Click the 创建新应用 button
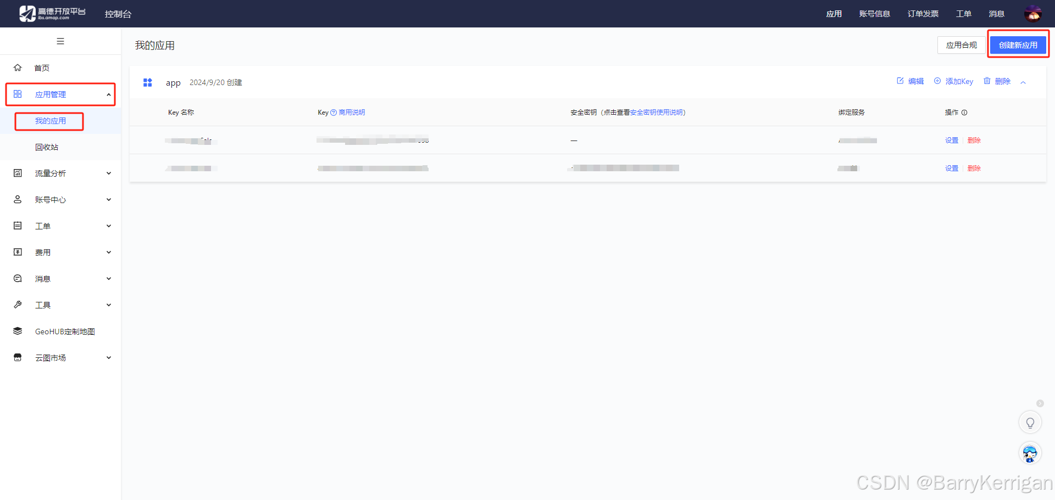Viewport: 1055px width, 500px height. (1018, 44)
